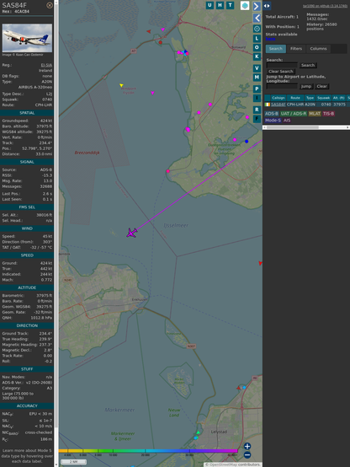Viewport: 350px width, 467px height.
Task: Click the Clear button beside Jump
Action: click(321, 86)
